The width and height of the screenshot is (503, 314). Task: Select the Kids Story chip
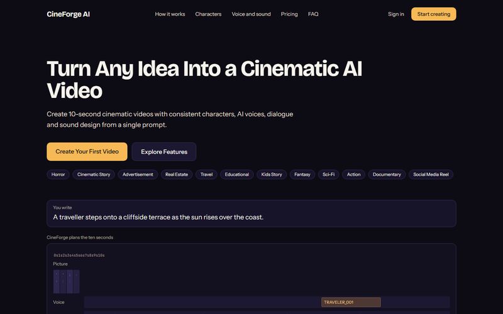(272, 175)
